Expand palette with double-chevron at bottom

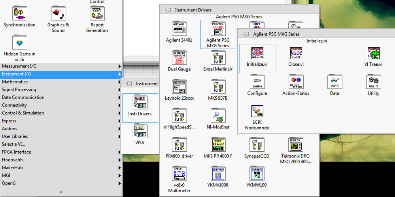61,191
